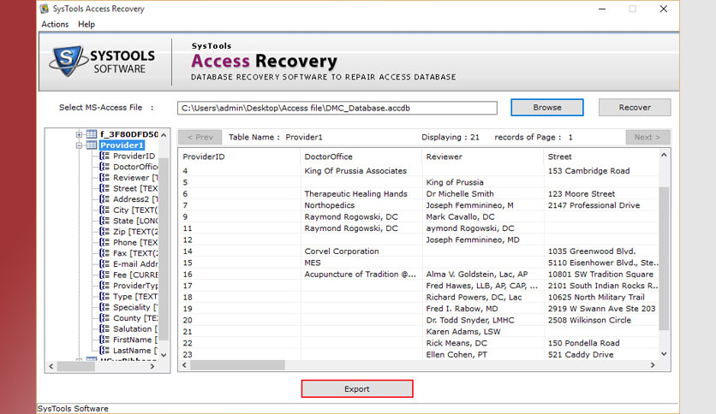
Task: Click the Phone field icon in tree
Action: (104, 242)
